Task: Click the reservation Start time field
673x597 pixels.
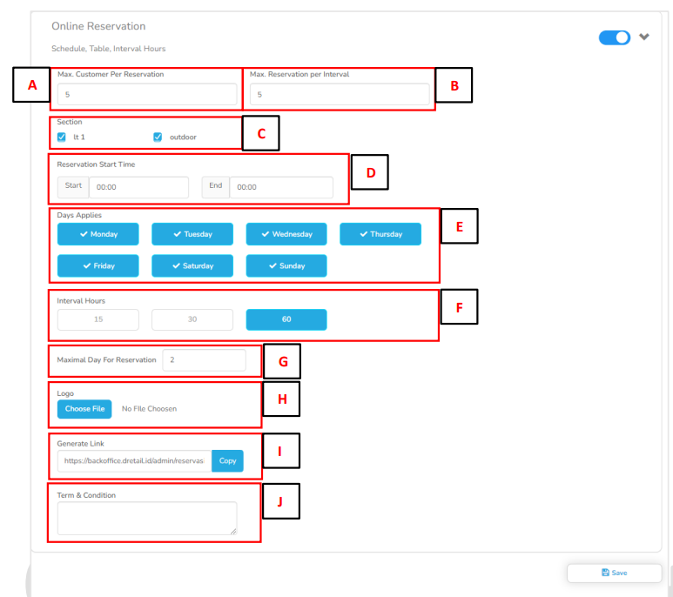Action: (x=138, y=187)
